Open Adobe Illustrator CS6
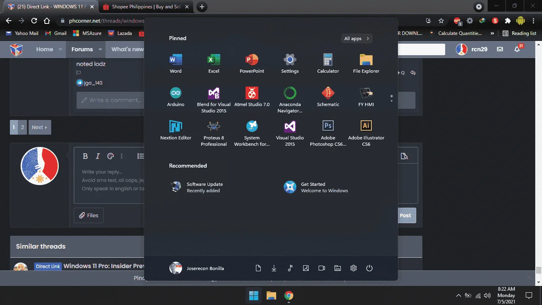 point(366,133)
